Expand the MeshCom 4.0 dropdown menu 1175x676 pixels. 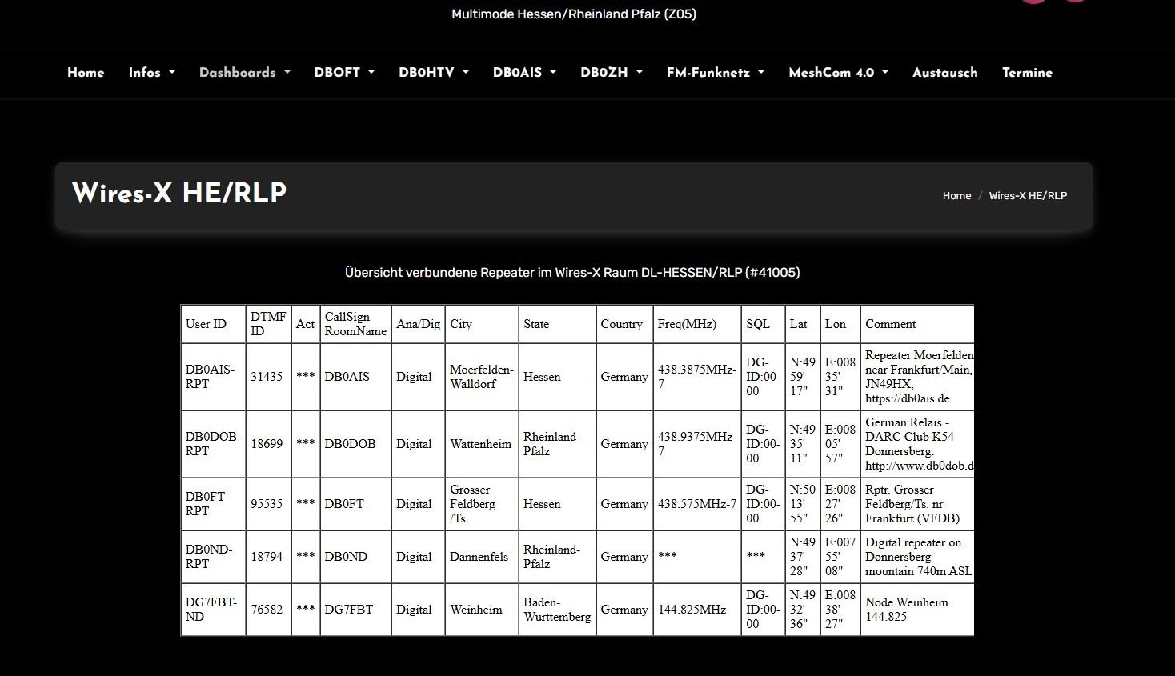click(x=838, y=73)
